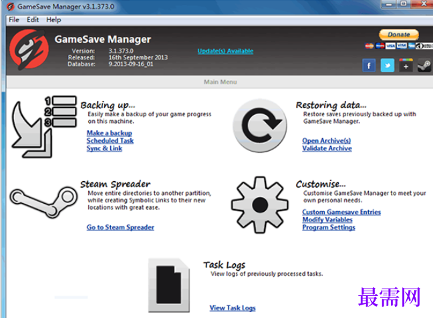Click the yellow Donate button

coord(399,35)
